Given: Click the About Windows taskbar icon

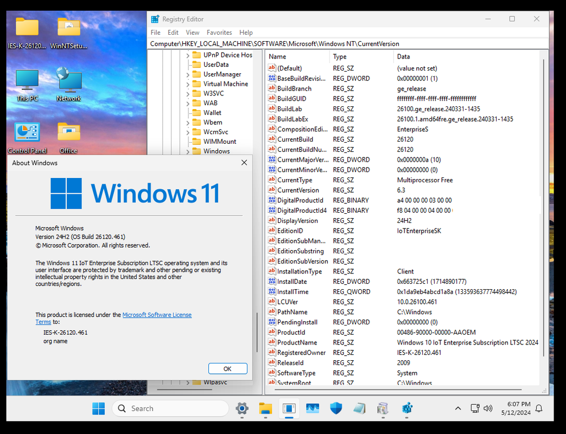Looking at the screenshot, I should pos(289,409).
